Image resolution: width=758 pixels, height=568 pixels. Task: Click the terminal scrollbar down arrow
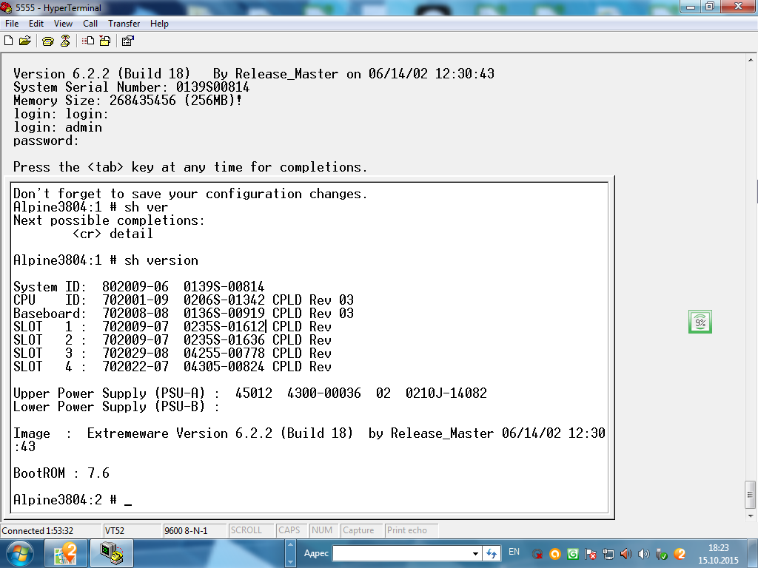pos(751,515)
